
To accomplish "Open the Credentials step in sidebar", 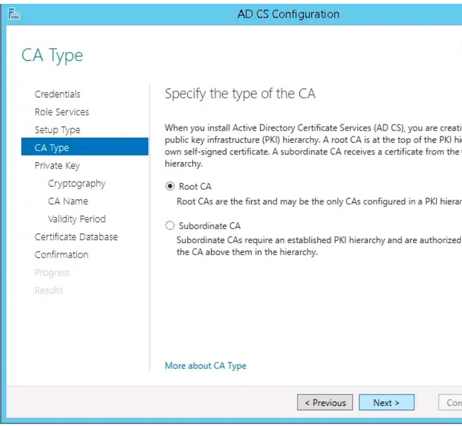I will tap(58, 94).
